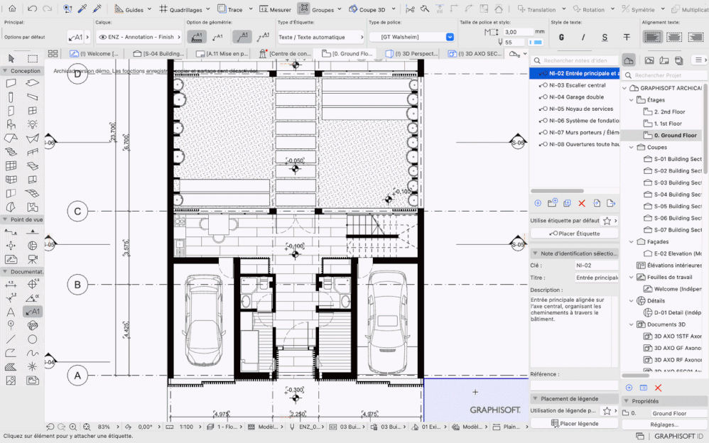Collapse the Coupes tree folder
The image size is (709, 443).
pyautogui.click(x=632, y=148)
